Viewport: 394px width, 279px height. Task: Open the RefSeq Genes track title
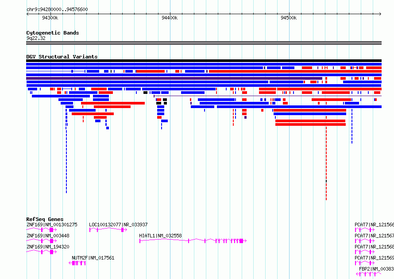(x=45, y=219)
